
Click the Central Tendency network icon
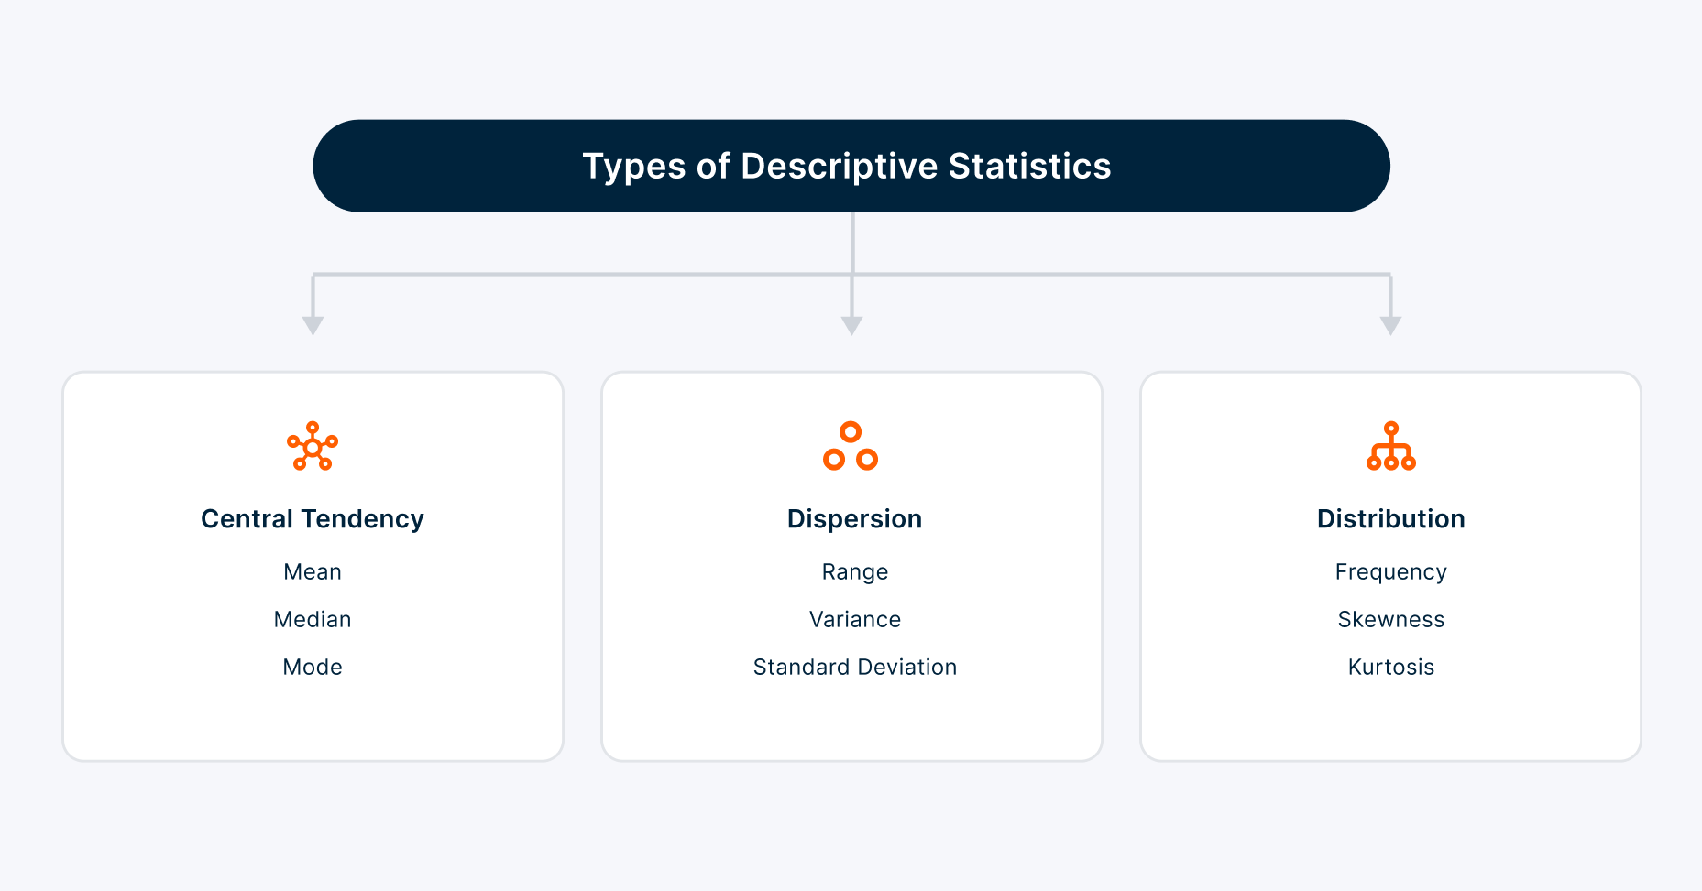[x=313, y=446]
